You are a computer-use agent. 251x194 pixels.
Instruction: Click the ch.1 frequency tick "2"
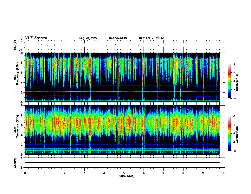(x=22, y=93)
